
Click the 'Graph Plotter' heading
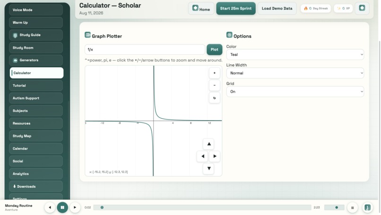[107, 36]
